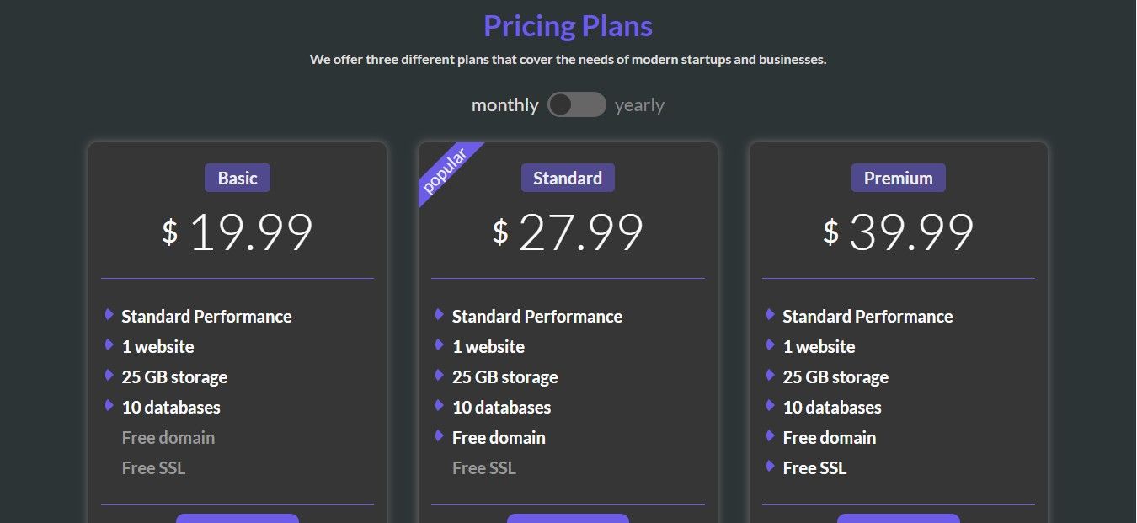
Task: Click the Standard plan $27.99 price
Action: (x=568, y=232)
